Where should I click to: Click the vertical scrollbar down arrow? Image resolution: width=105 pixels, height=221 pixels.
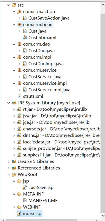point(103,216)
